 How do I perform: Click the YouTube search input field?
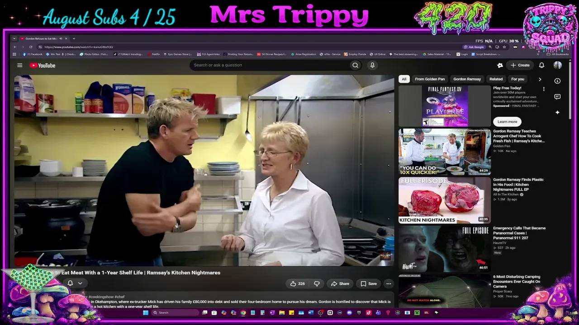pyautogui.click(x=270, y=65)
